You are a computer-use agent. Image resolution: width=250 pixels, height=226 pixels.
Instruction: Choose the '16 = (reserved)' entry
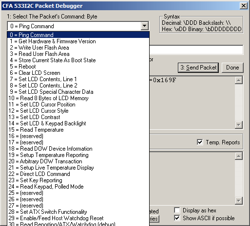[78, 136]
